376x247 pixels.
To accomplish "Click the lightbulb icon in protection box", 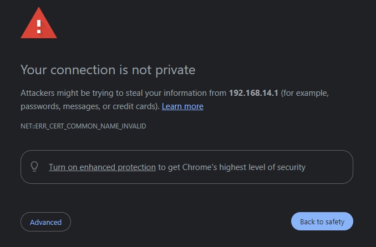I will [x=34, y=167].
